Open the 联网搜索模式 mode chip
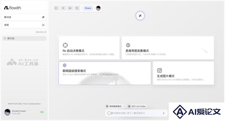Viewport: 225px width, 121px height. pyautogui.click(x=115, y=106)
